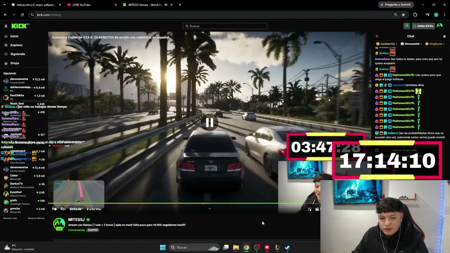Open the media controls icon in the Chrome toolbar
450x253 pixels.
point(427,15)
